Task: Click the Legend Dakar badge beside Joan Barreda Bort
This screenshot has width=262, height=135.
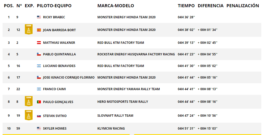Action: pos(28,29)
